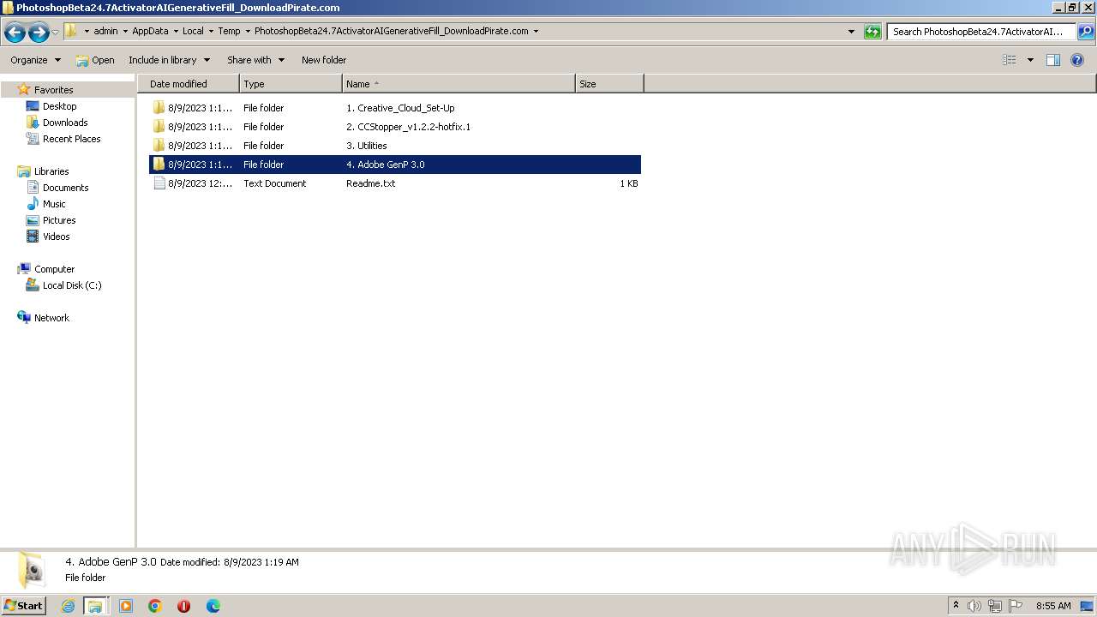The image size is (1097, 617).
Task: Open Local Disk (C:)
Action: tap(72, 285)
